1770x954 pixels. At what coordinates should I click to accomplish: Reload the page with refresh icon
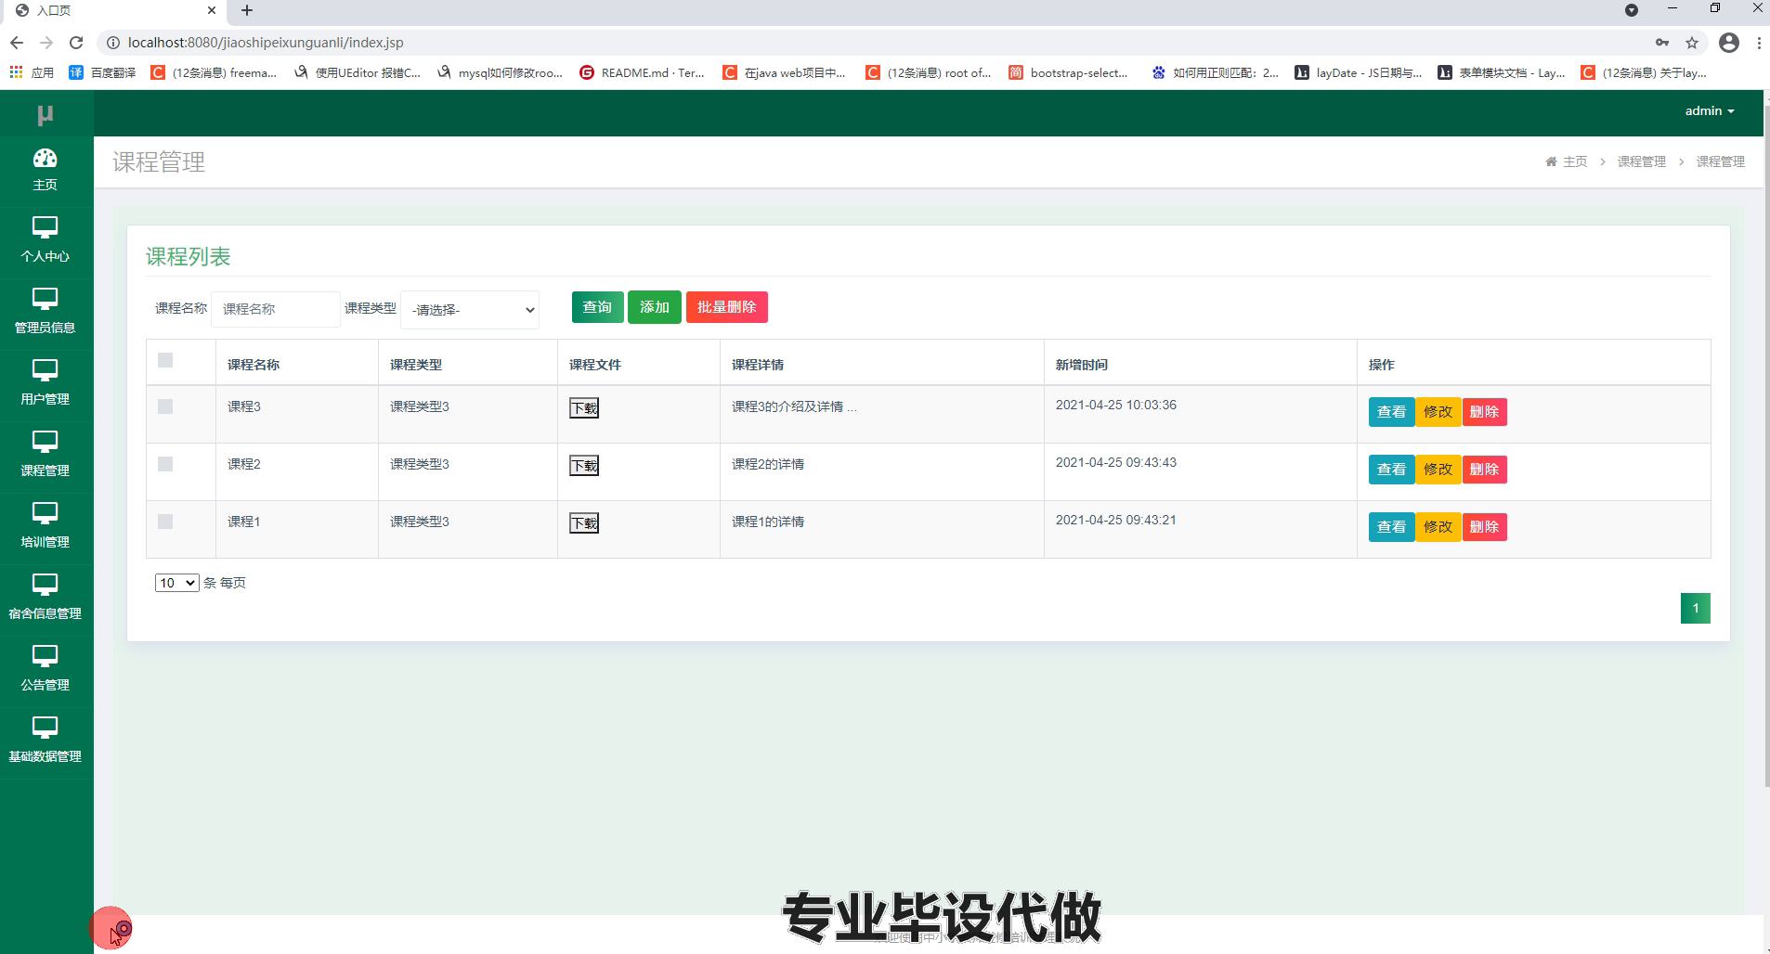[76, 43]
